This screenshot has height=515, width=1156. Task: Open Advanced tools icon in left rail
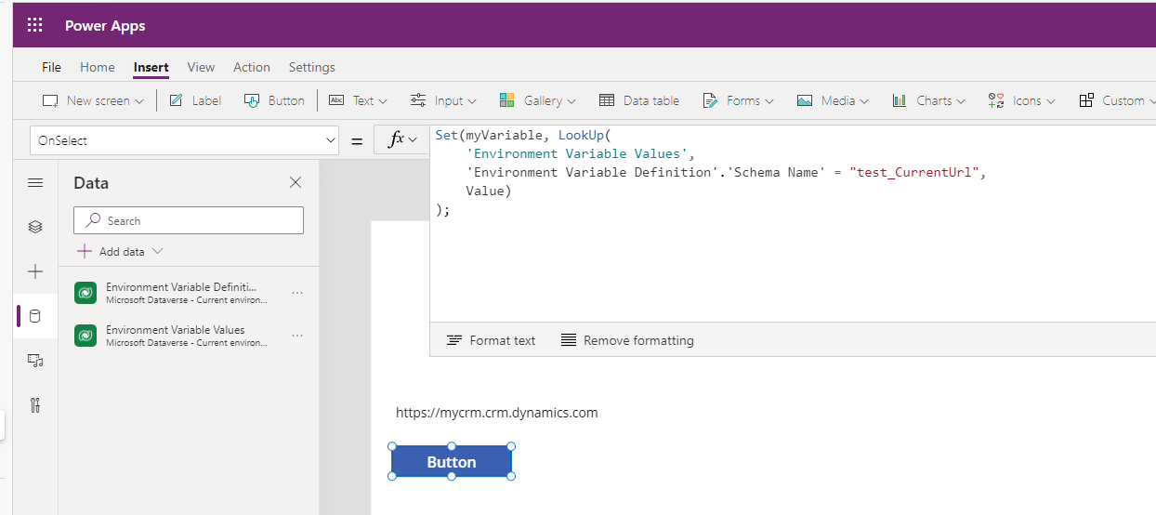click(35, 405)
